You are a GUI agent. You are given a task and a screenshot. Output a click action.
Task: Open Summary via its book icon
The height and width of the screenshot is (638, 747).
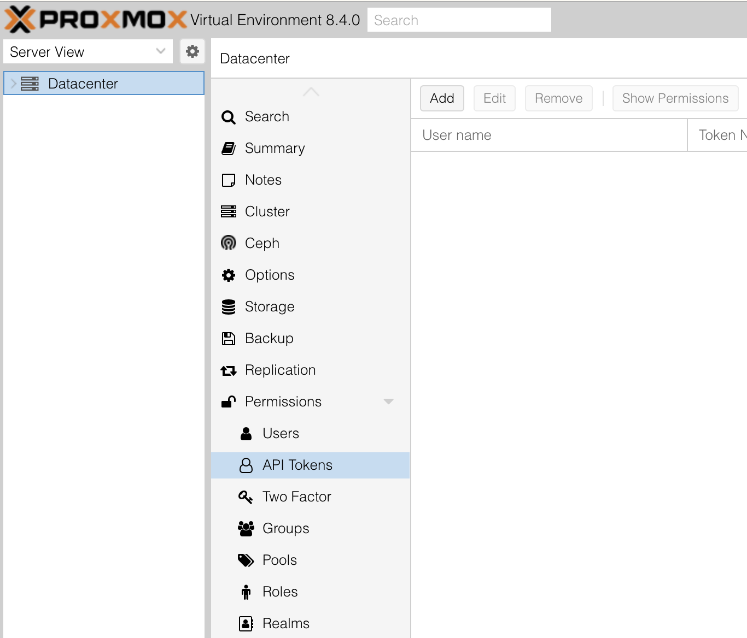click(229, 148)
